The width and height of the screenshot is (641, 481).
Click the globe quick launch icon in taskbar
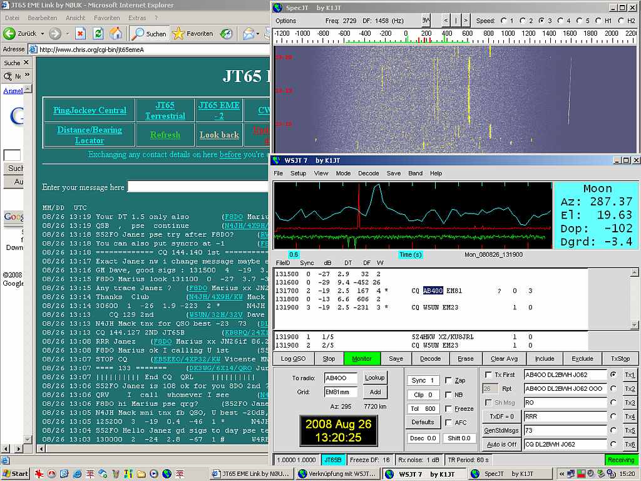167,474
